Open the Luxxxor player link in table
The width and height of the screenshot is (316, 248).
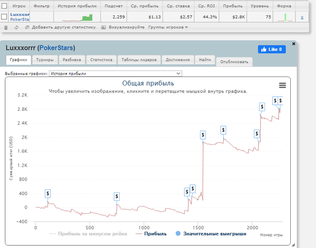point(20,15)
